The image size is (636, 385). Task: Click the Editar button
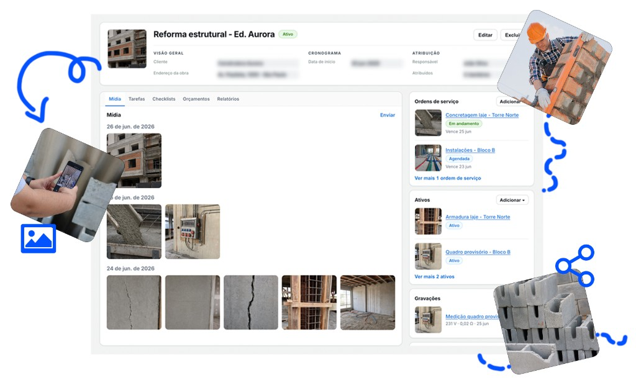tap(485, 35)
